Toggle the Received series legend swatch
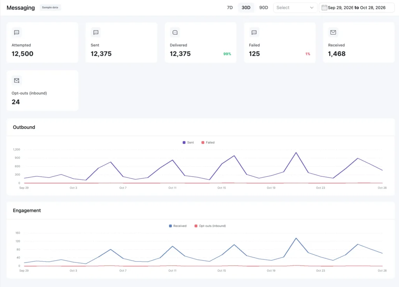This screenshot has width=399, height=287. click(170, 226)
